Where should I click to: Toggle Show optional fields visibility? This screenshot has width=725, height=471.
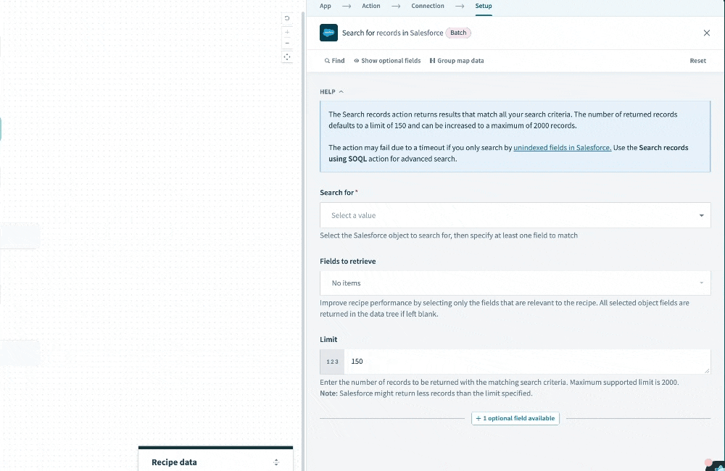pos(386,61)
